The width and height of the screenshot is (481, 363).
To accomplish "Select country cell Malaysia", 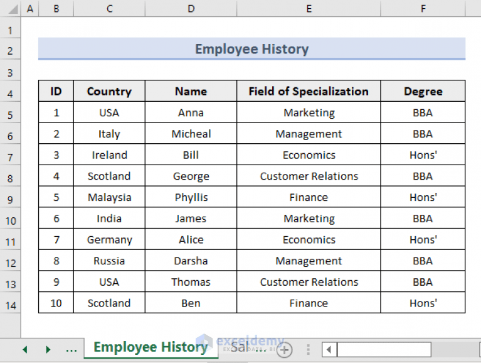I will 109,197.
